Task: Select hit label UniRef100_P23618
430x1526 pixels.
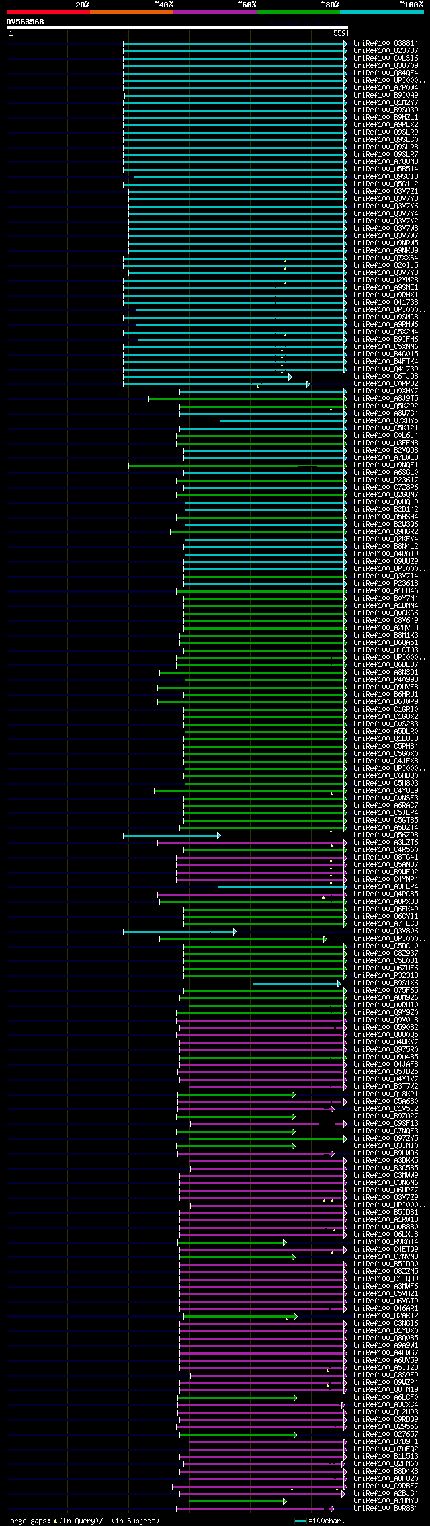Action: tap(386, 583)
